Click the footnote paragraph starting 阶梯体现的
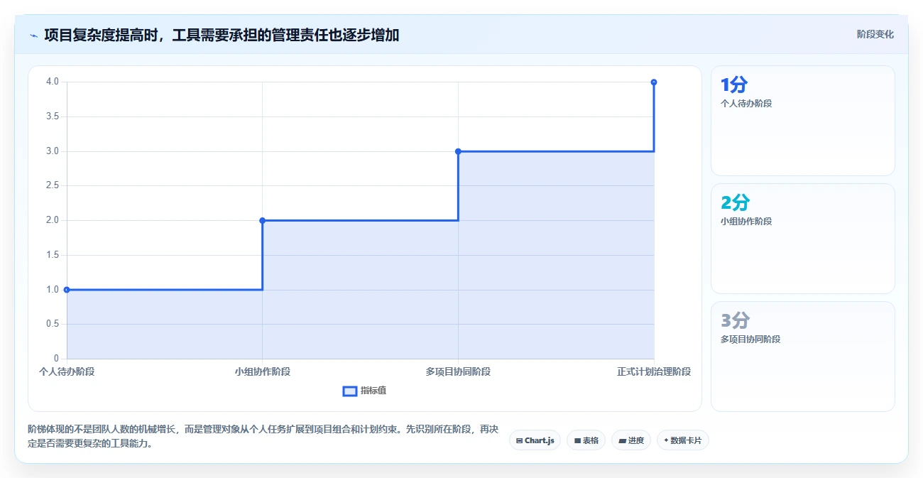Image resolution: width=923 pixels, height=478 pixels. click(x=262, y=437)
